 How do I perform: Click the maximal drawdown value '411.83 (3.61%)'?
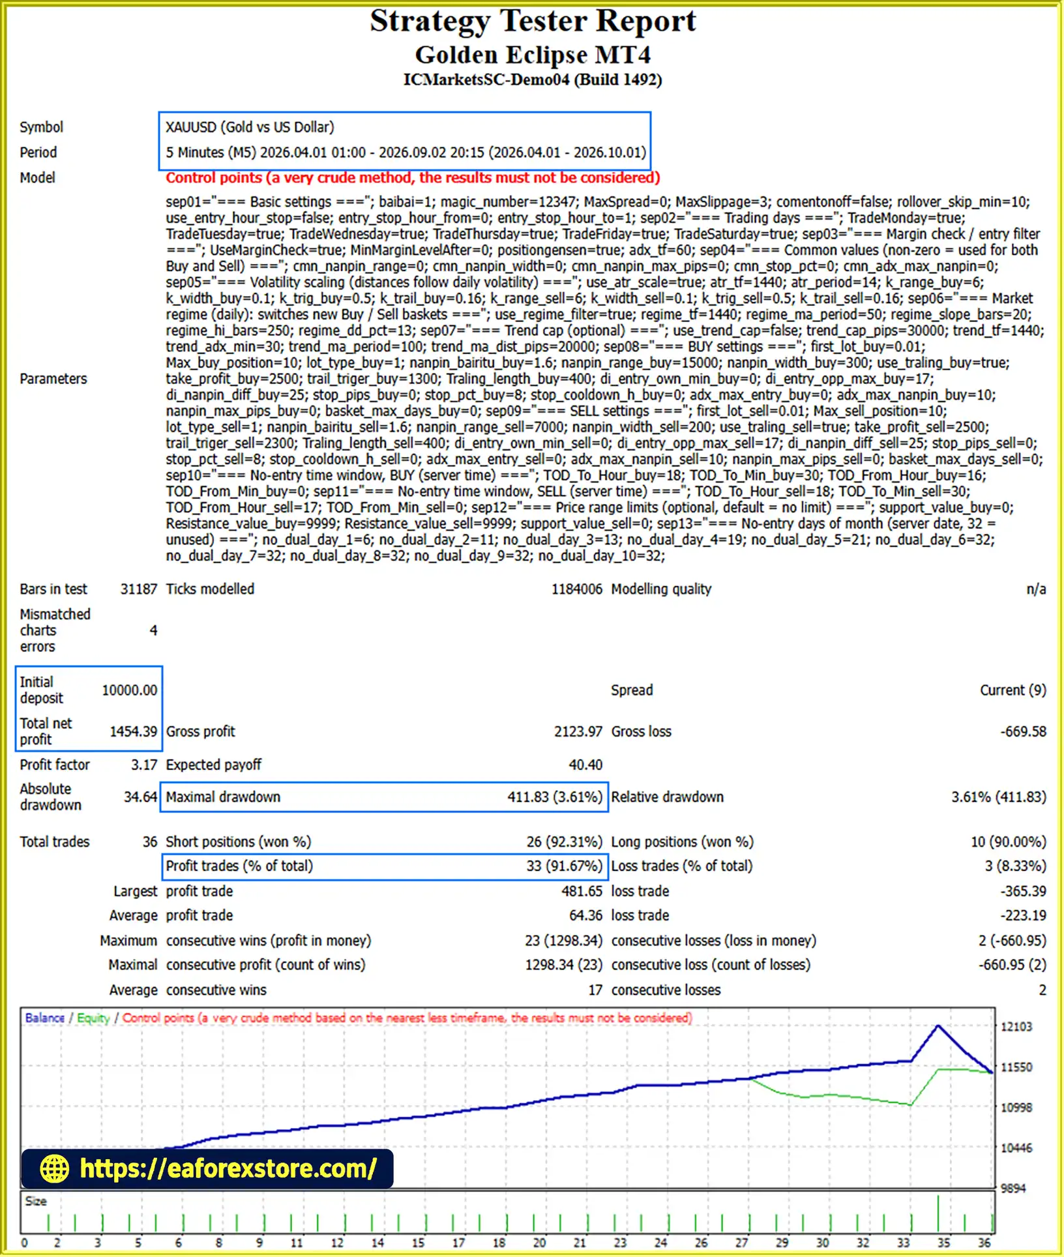coord(555,797)
